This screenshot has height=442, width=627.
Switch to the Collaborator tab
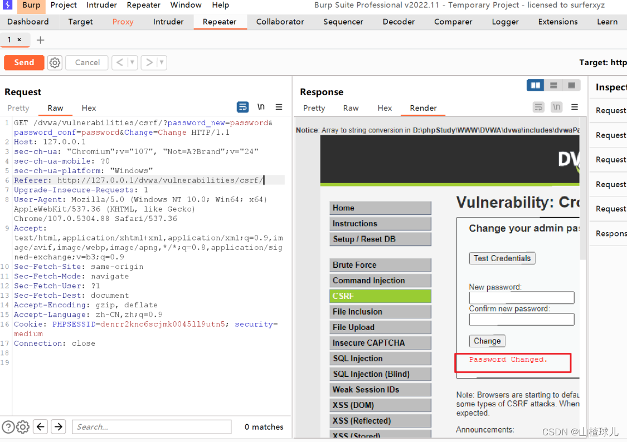point(280,22)
